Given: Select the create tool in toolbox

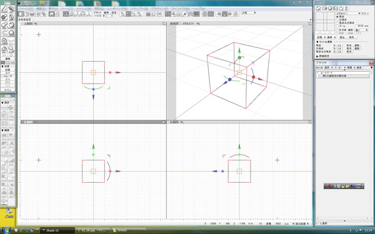Looking at the screenshot, I should 4,9.
